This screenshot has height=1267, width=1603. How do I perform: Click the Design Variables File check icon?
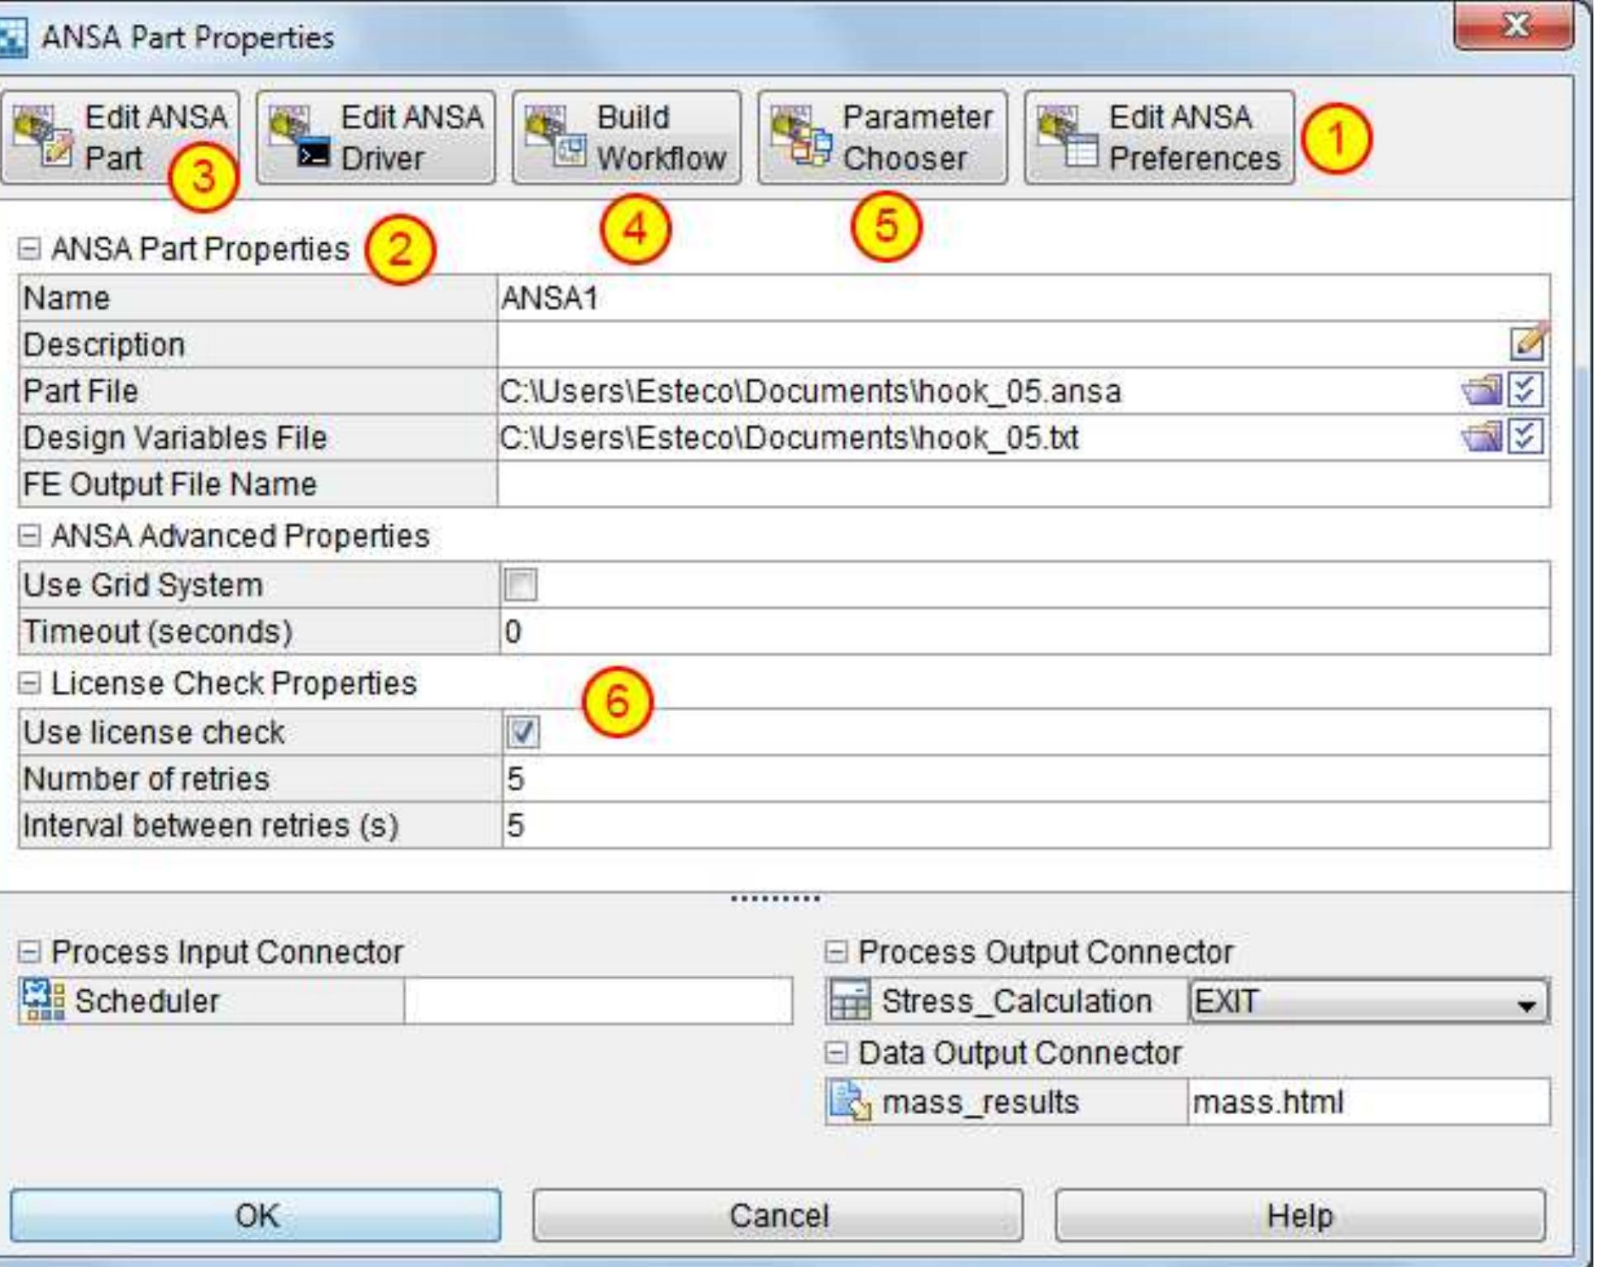1526,436
